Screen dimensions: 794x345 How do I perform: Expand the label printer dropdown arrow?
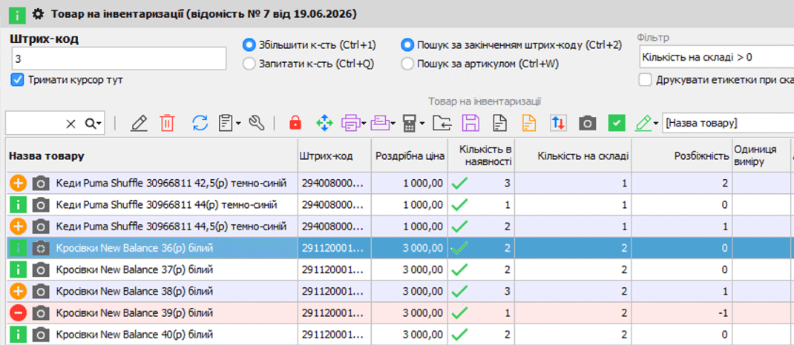pos(394,124)
